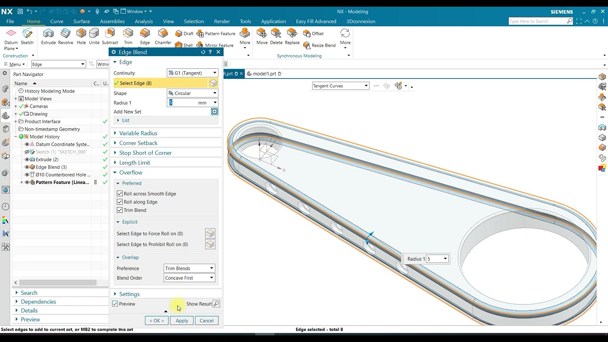608x342 pixels.
Task: Switch to the Assemblies tab
Action: tap(112, 21)
